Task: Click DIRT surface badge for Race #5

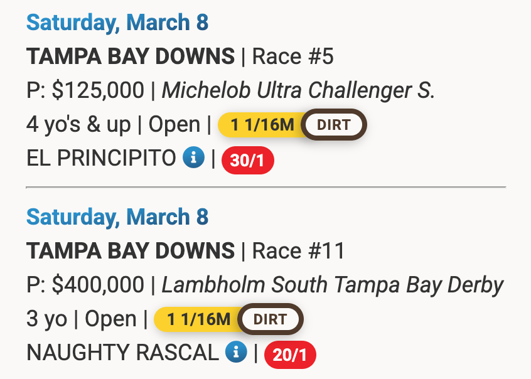Action: [x=333, y=124]
